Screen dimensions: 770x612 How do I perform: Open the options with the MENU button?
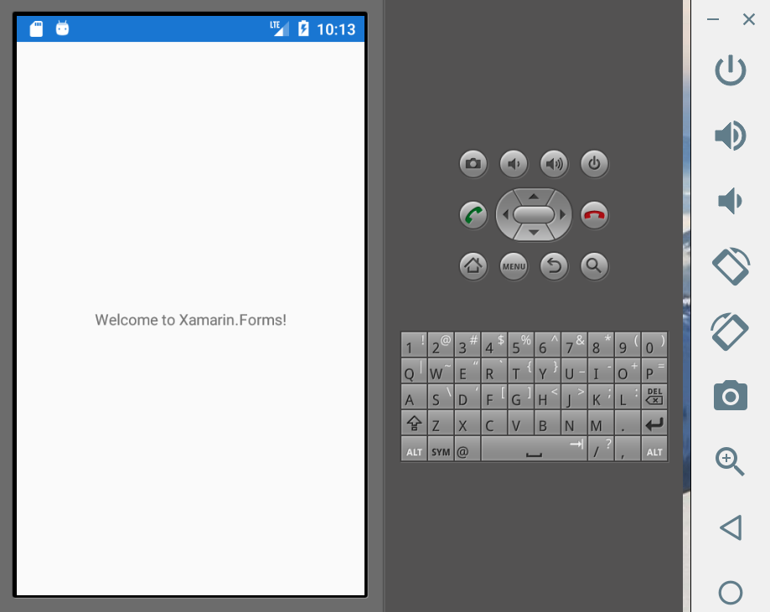pos(514,266)
